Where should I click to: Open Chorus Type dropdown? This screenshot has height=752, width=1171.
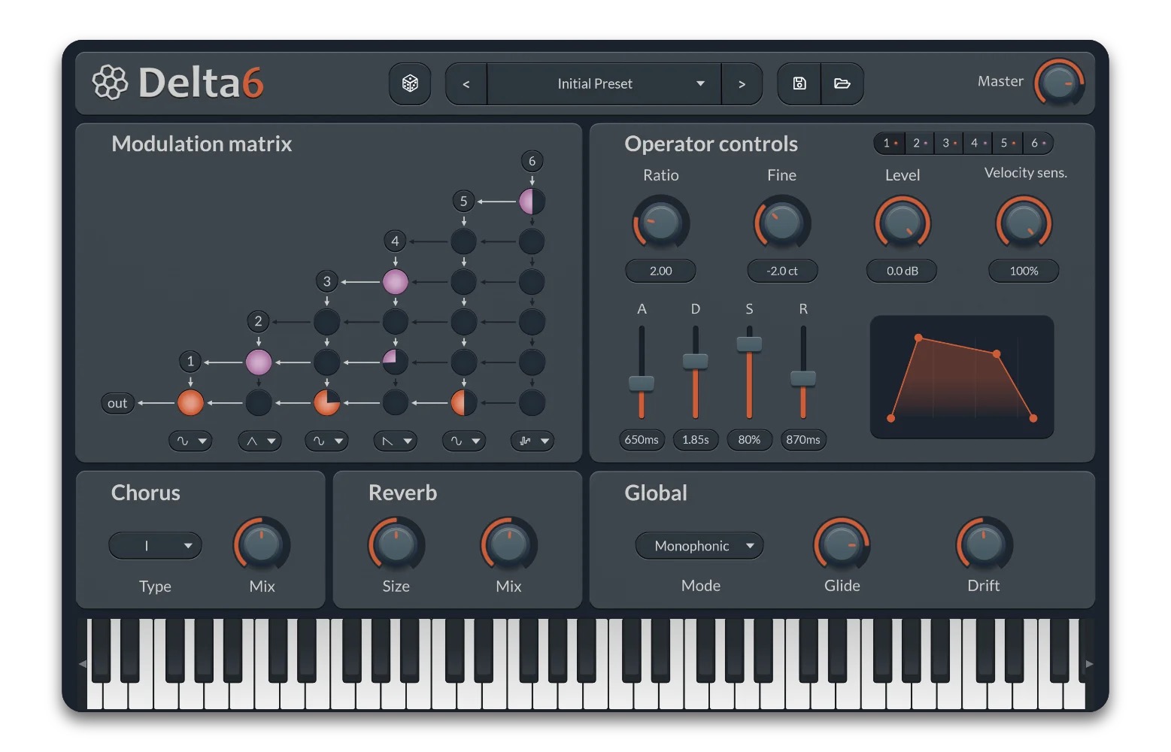[156, 546]
